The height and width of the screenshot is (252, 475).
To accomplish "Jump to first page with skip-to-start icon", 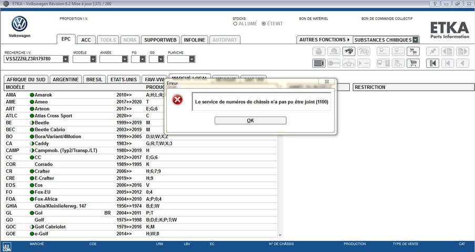I will click(x=432, y=63).
